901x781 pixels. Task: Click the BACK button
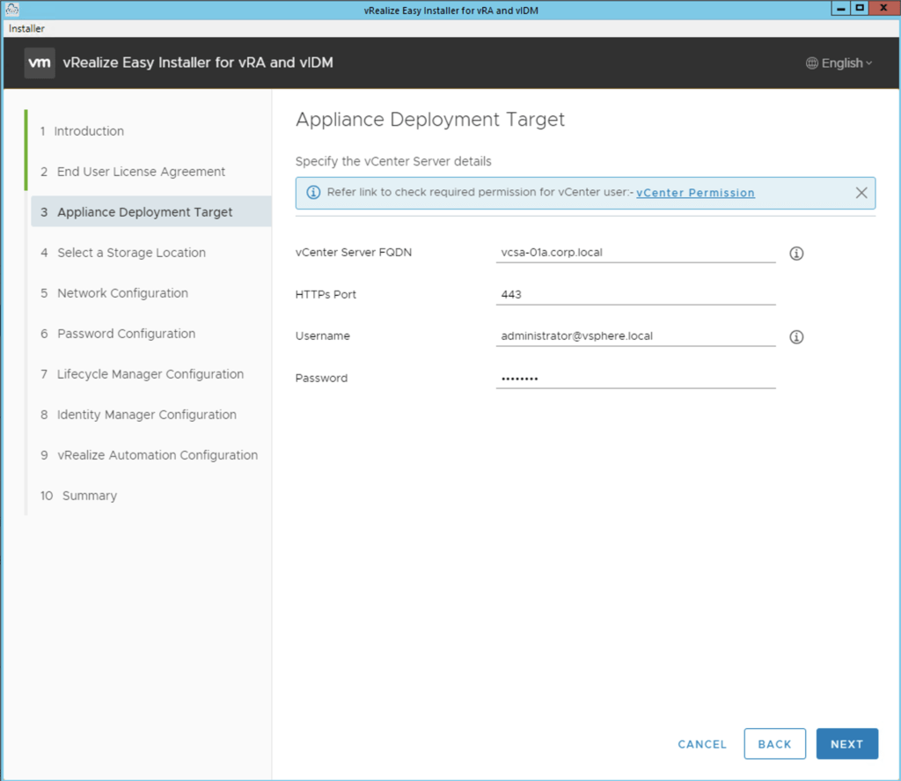coord(774,744)
